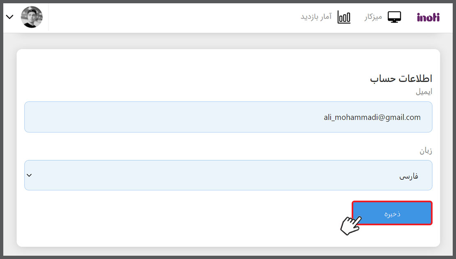Click the user profile avatar photo

click(x=32, y=17)
